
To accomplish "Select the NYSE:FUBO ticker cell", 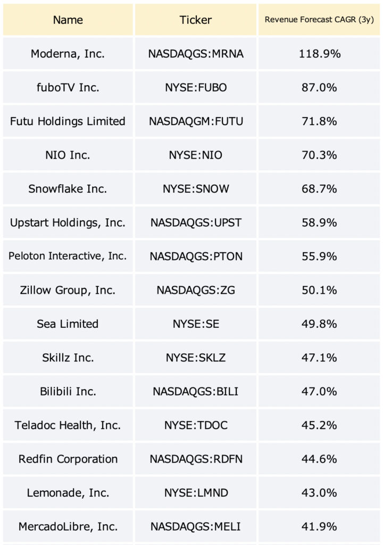I will pyautogui.click(x=196, y=87).
